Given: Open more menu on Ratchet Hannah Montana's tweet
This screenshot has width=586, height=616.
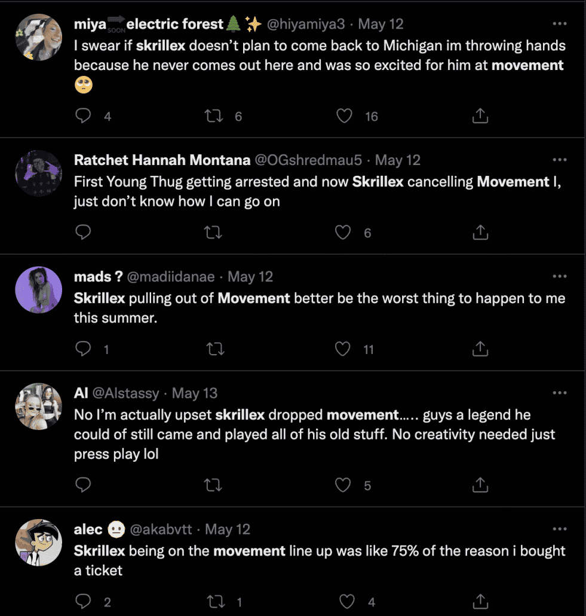Looking at the screenshot, I should pos(560,160).
